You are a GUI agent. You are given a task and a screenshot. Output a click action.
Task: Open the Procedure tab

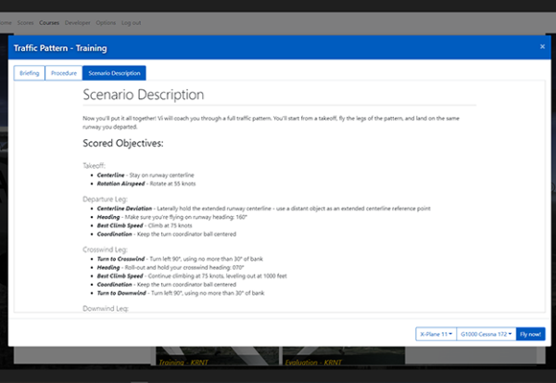(x=63, y=72)
